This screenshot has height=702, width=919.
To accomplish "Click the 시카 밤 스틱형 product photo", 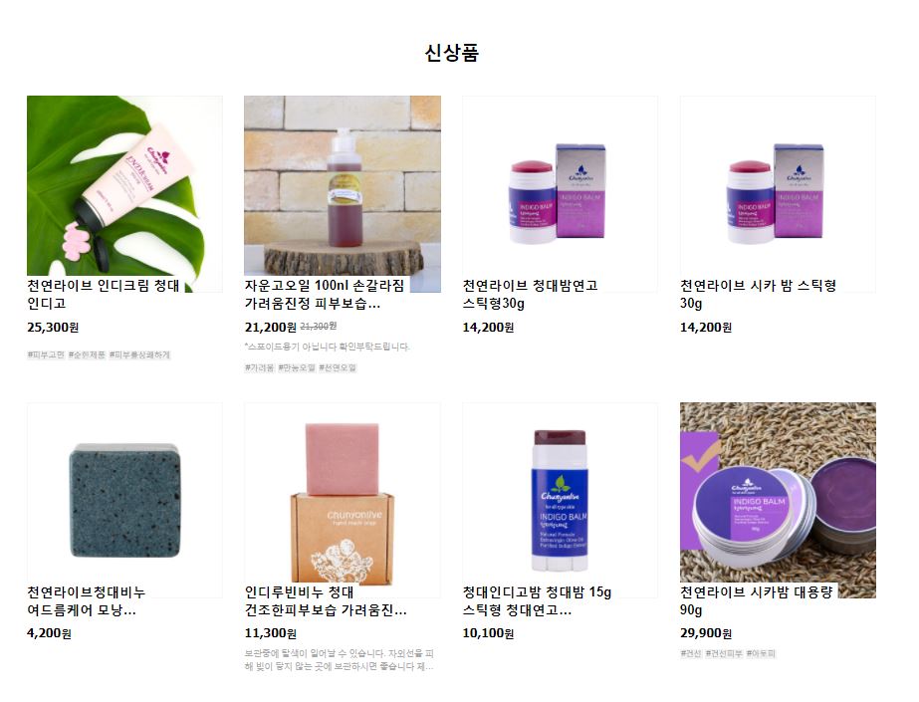I will pos(778,194).
